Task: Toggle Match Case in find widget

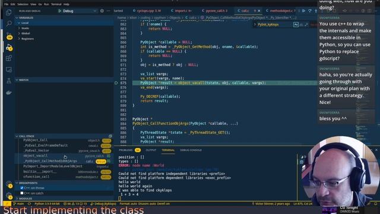Action: [x=296, y=24]
